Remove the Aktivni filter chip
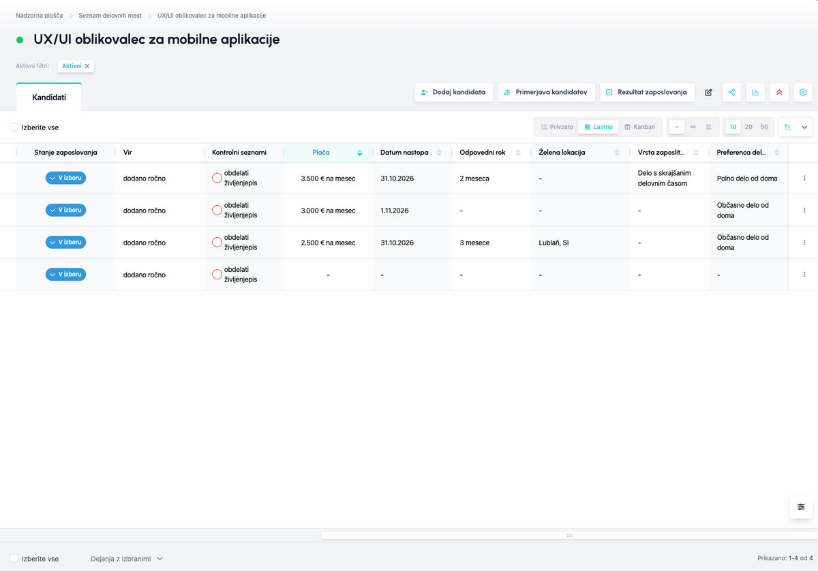 [87, 66]
